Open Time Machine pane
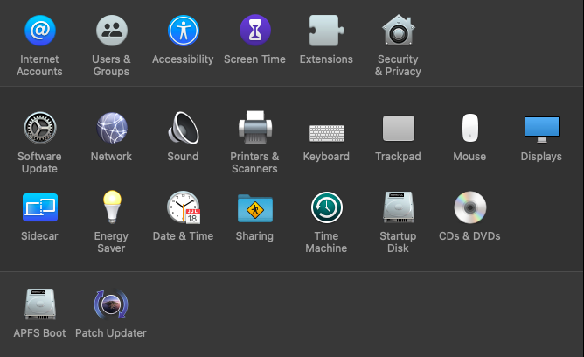 [x=327, y=207]
